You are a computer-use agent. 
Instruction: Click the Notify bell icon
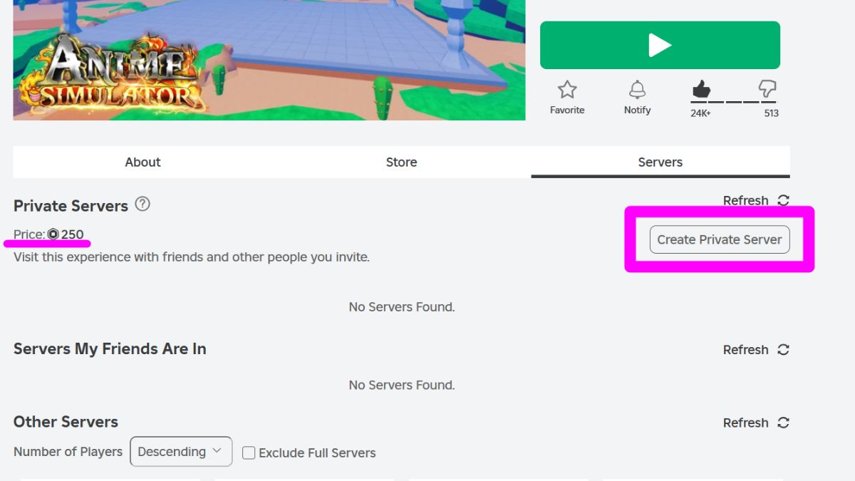637,90
